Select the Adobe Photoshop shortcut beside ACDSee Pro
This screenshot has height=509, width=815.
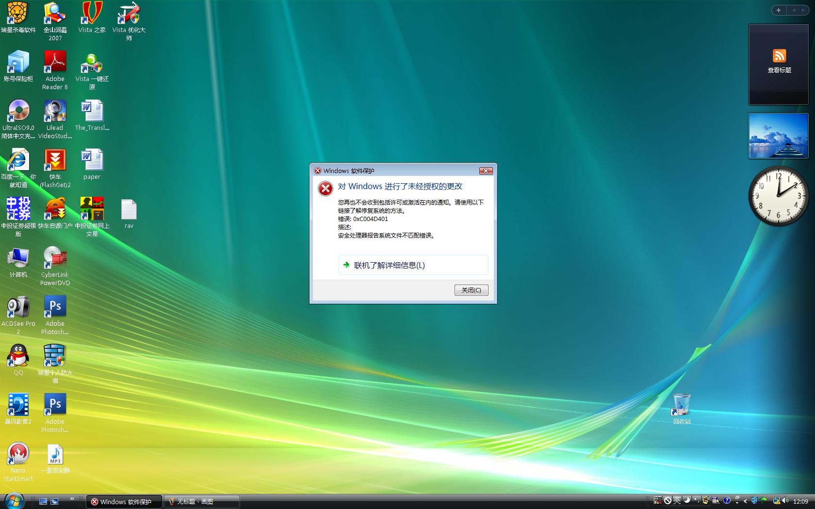pos(55,316)
